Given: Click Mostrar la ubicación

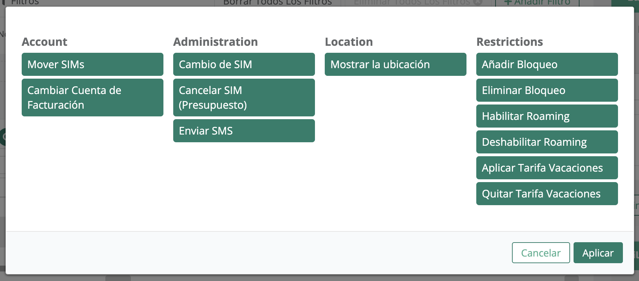Looking at the screenshot, I should [395, 64].
